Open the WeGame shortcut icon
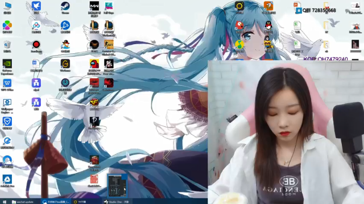 point(65,64)
